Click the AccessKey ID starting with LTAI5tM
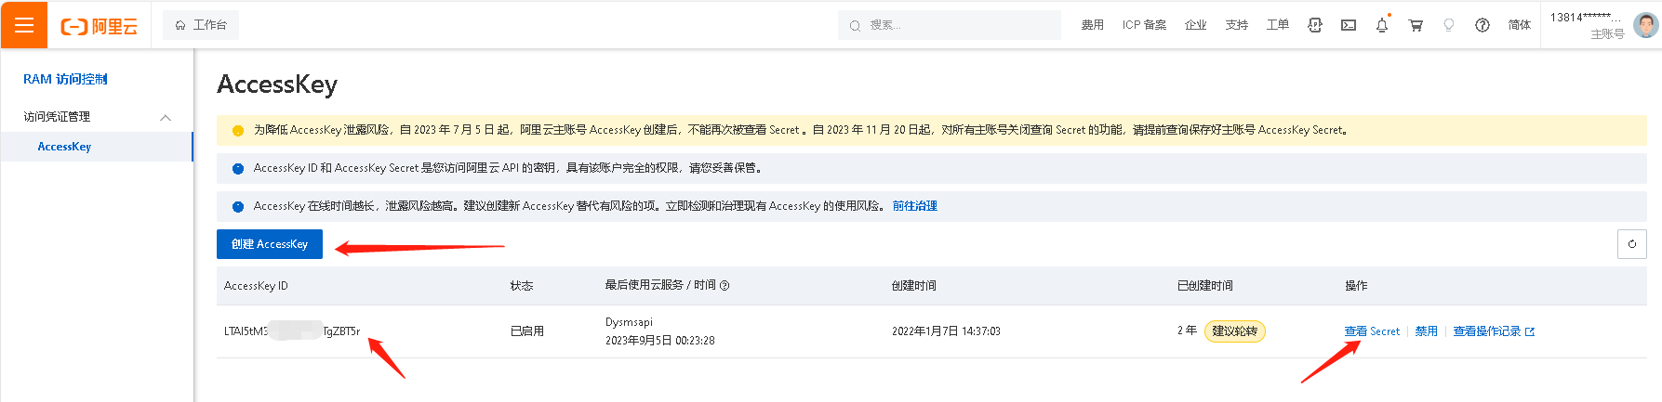This screenshot has height=402, width=1662. coord(292,331)
